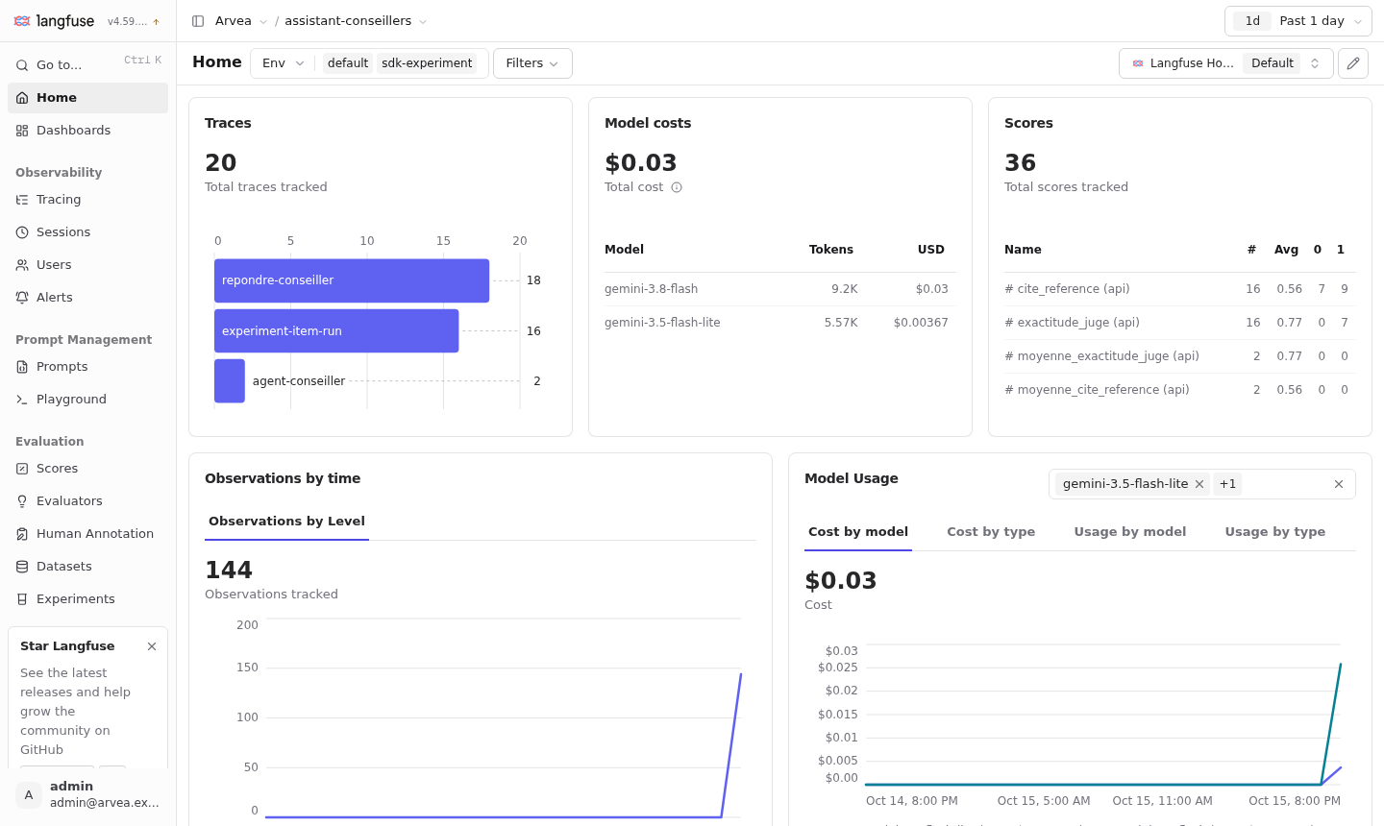Click the Langfuse logo
Viewport: 1384px width, 826px height.
click(54, 21)
